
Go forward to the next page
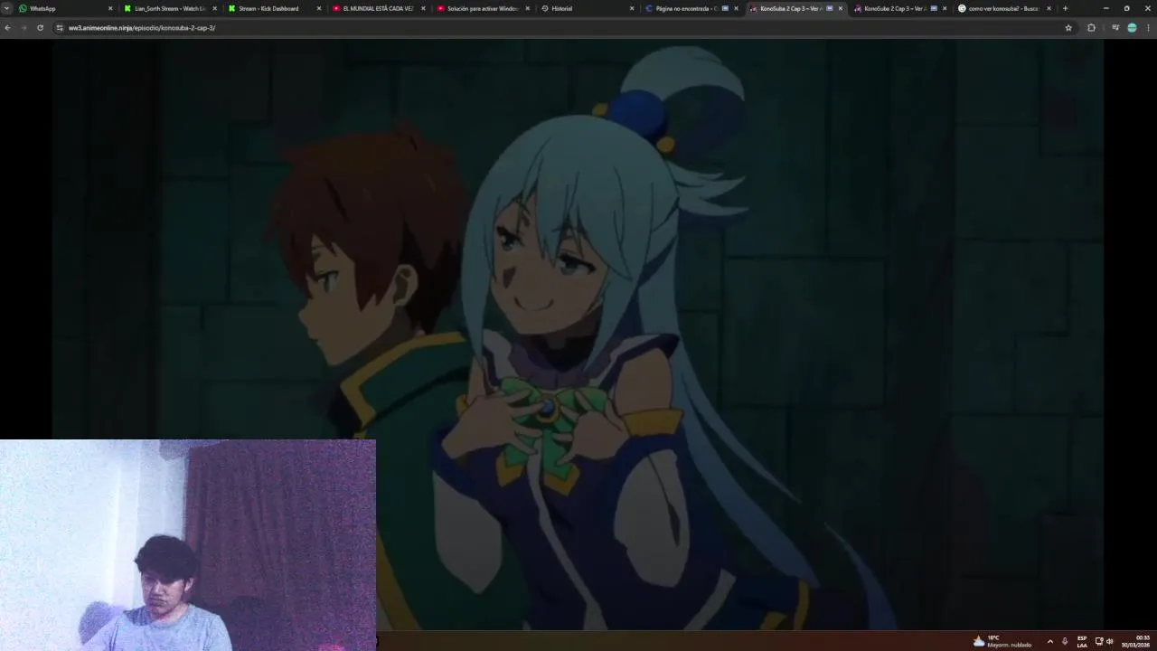[24, 28]
